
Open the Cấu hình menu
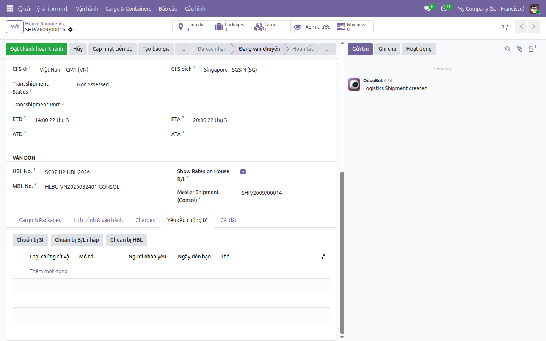[195, 9]
